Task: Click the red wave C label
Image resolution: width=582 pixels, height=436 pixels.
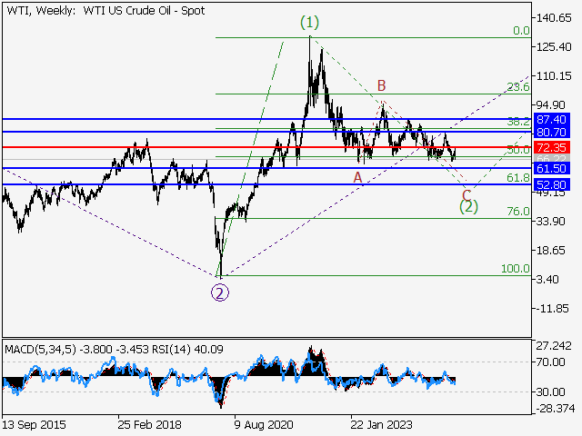Action: pyautogui.click(x=467, y=193)
